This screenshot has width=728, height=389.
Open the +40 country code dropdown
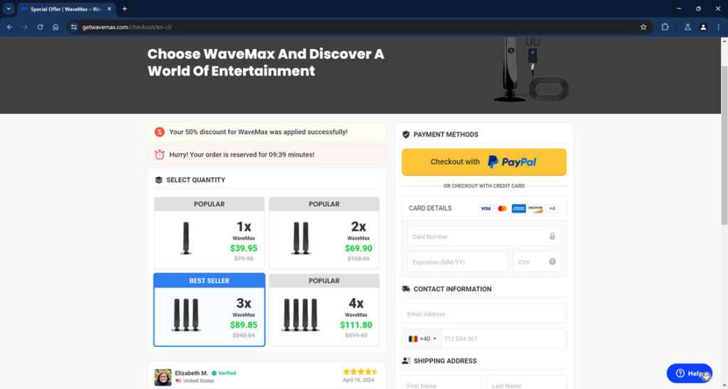click(x=422, y=339)
